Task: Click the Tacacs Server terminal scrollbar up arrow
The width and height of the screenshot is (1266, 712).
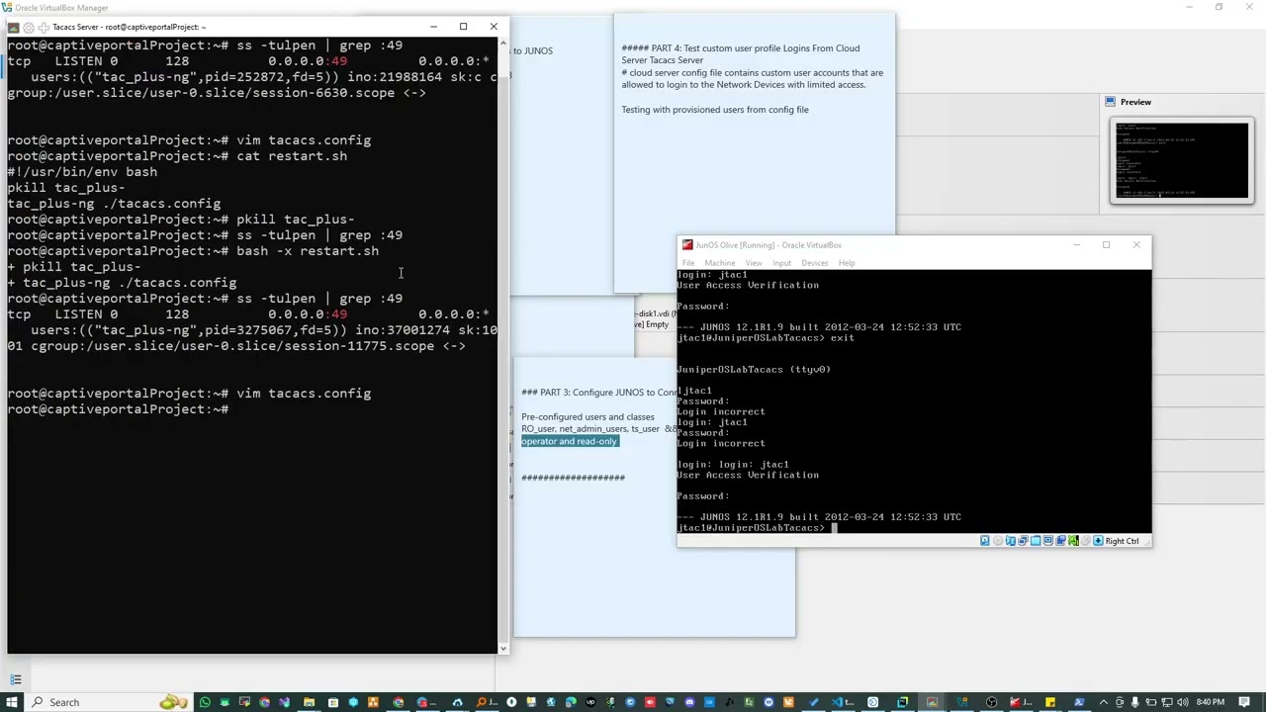Action: pyautogui.click(x=503, y=44)
